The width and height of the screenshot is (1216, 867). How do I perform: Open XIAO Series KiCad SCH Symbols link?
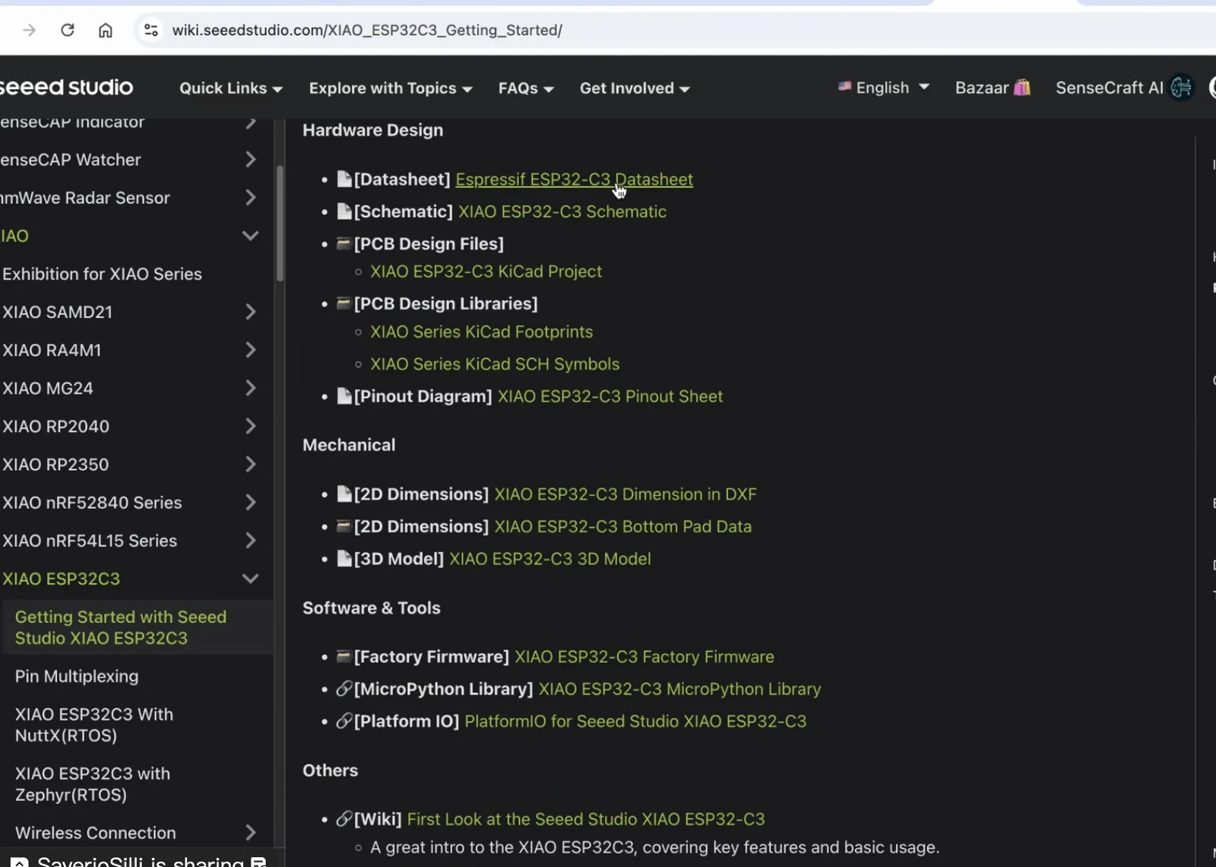(495, 364)
